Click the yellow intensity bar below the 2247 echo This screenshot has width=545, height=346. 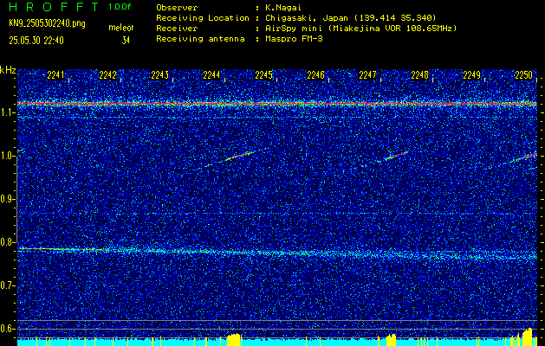tap(392, 340)
